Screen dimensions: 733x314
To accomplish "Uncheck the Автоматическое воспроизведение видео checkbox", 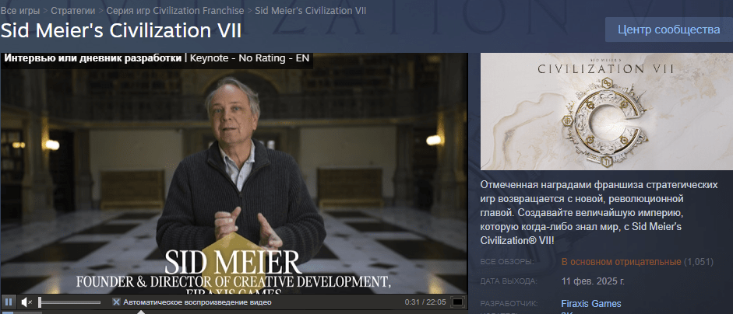I will (x=116, y=302).
